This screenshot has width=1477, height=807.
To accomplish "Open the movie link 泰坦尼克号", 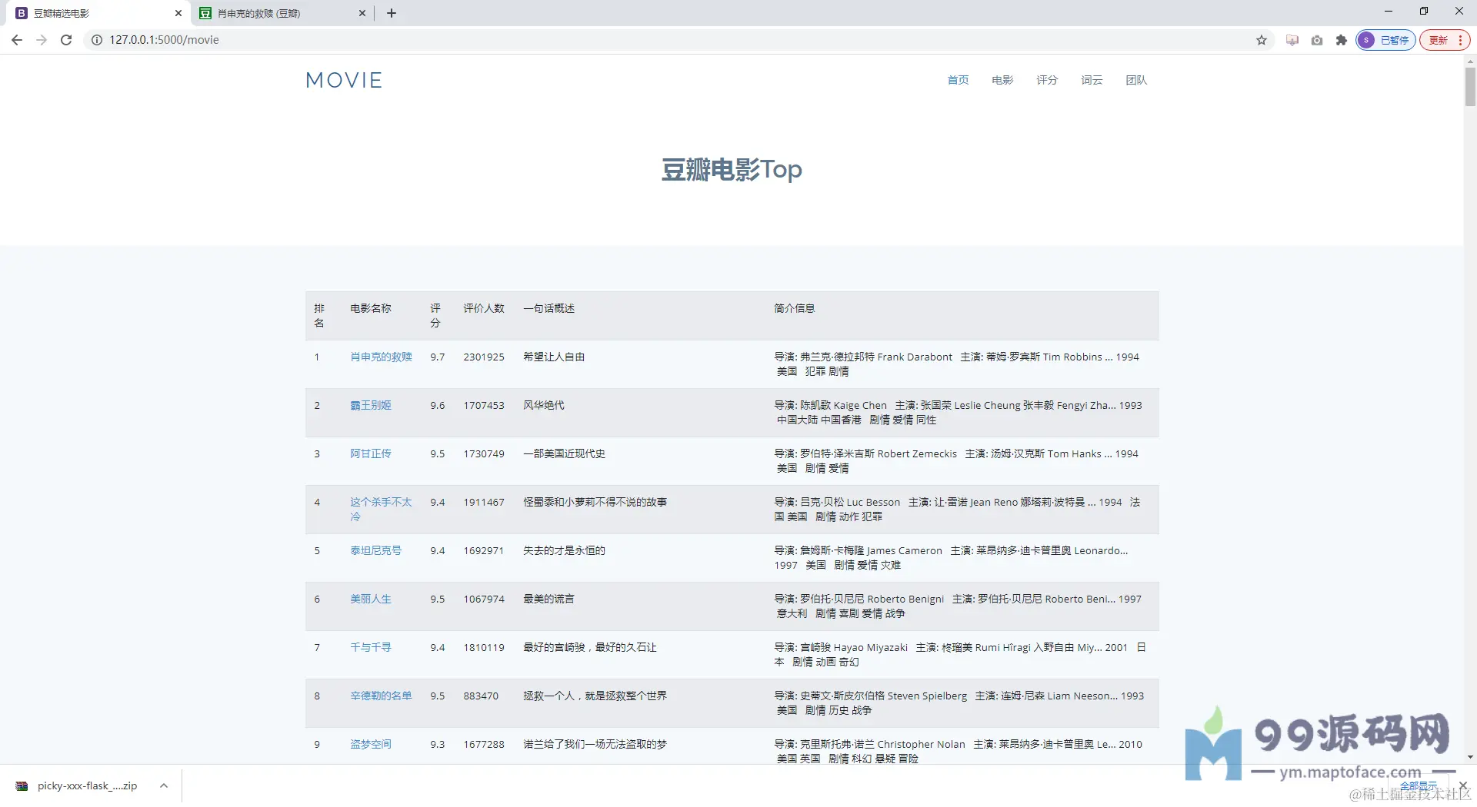I will (x=376, y=550).
